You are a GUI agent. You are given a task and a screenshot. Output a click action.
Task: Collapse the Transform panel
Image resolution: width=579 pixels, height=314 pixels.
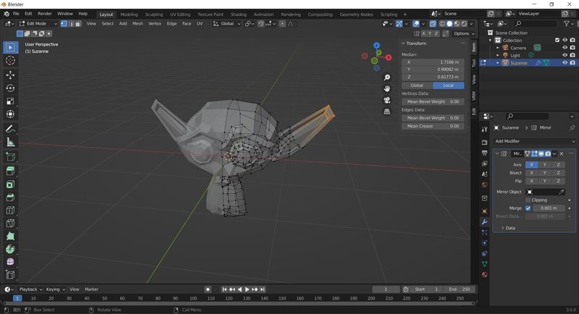tap(403, 43)
